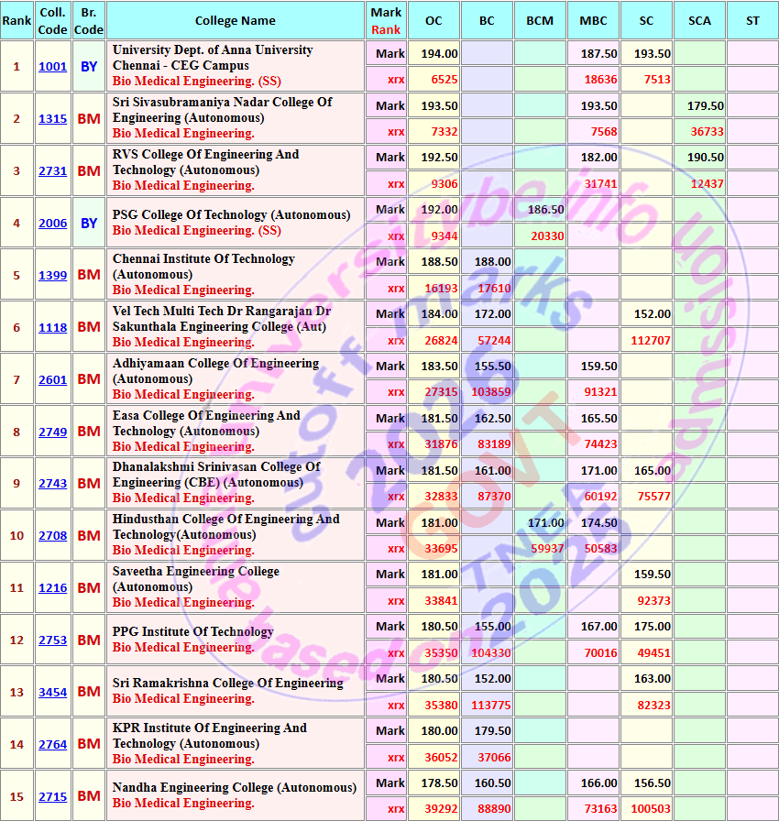Select PSG College Of Technology name

click(231, 214)
